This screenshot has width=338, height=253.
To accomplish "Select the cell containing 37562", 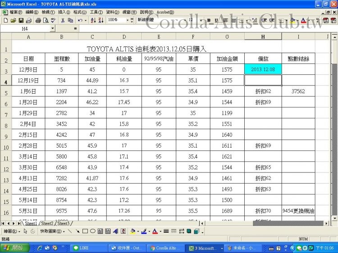I will 298,91.
